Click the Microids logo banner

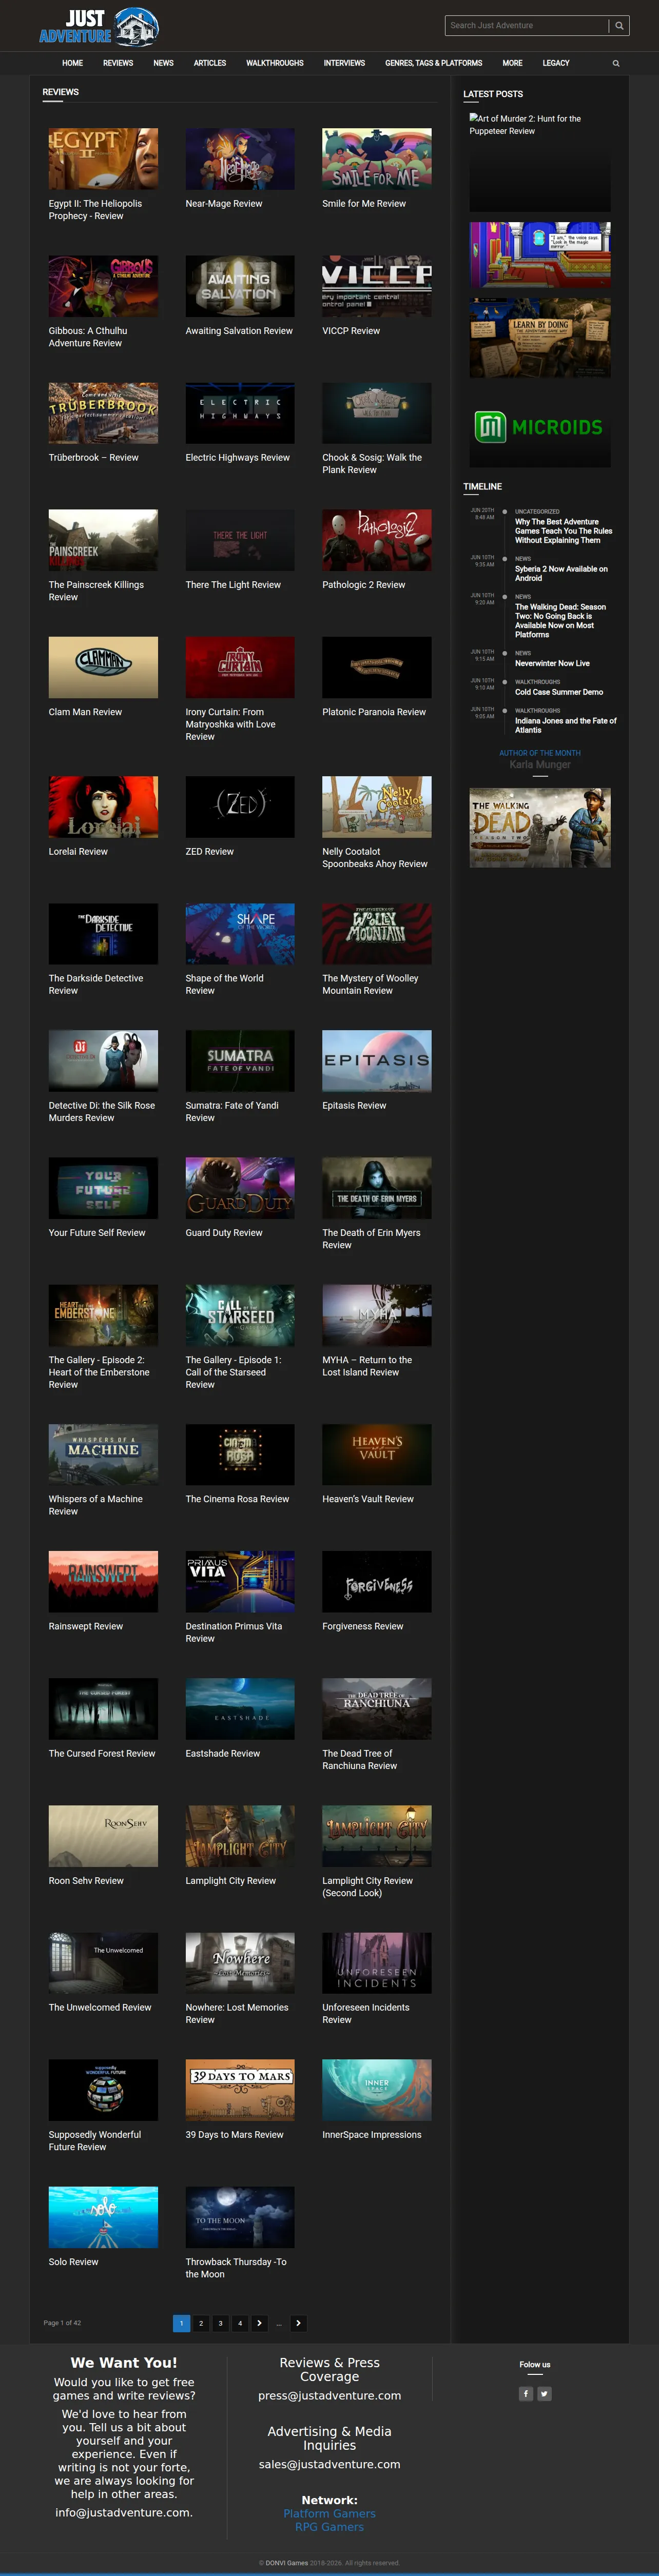540,428
